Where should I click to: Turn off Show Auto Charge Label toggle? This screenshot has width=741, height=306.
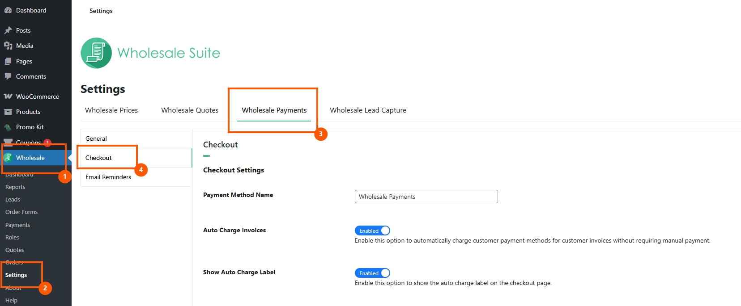[x=372, y=273]
